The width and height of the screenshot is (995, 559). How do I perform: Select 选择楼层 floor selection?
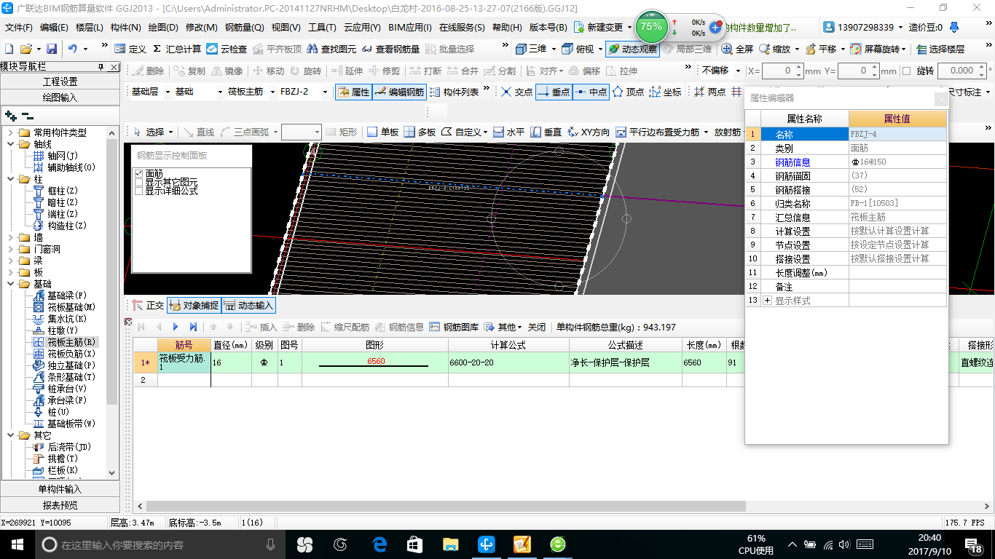940,49
